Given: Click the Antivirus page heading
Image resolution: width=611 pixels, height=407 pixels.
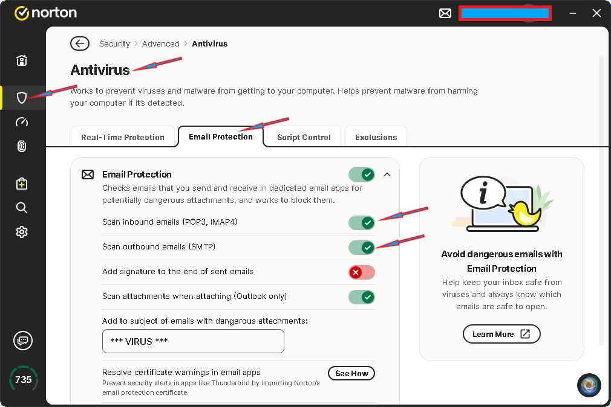Looking at the screenshot, I should (x=100, y=70).
